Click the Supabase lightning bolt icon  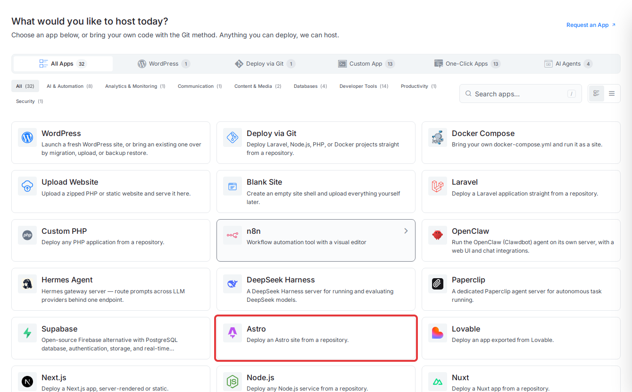(27, 333)
